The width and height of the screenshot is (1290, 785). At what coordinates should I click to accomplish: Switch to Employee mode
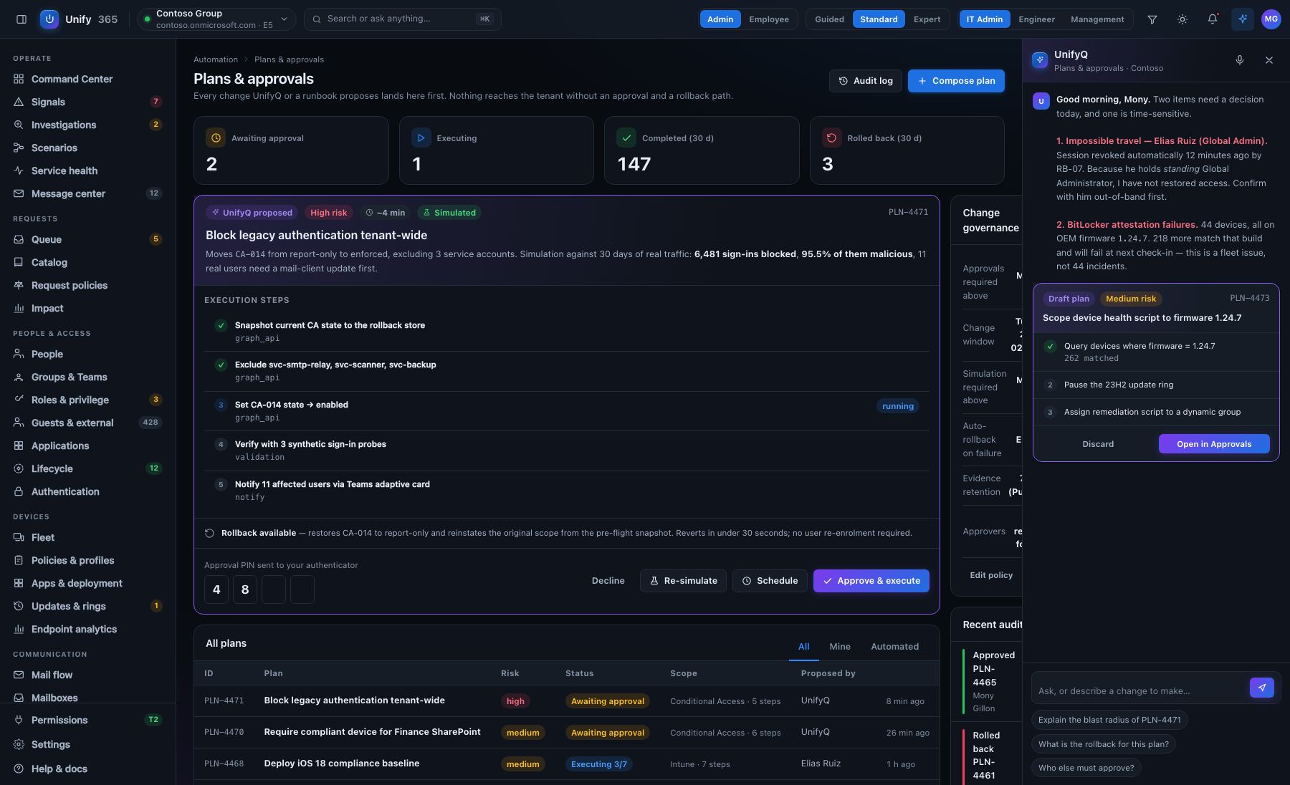769,19
